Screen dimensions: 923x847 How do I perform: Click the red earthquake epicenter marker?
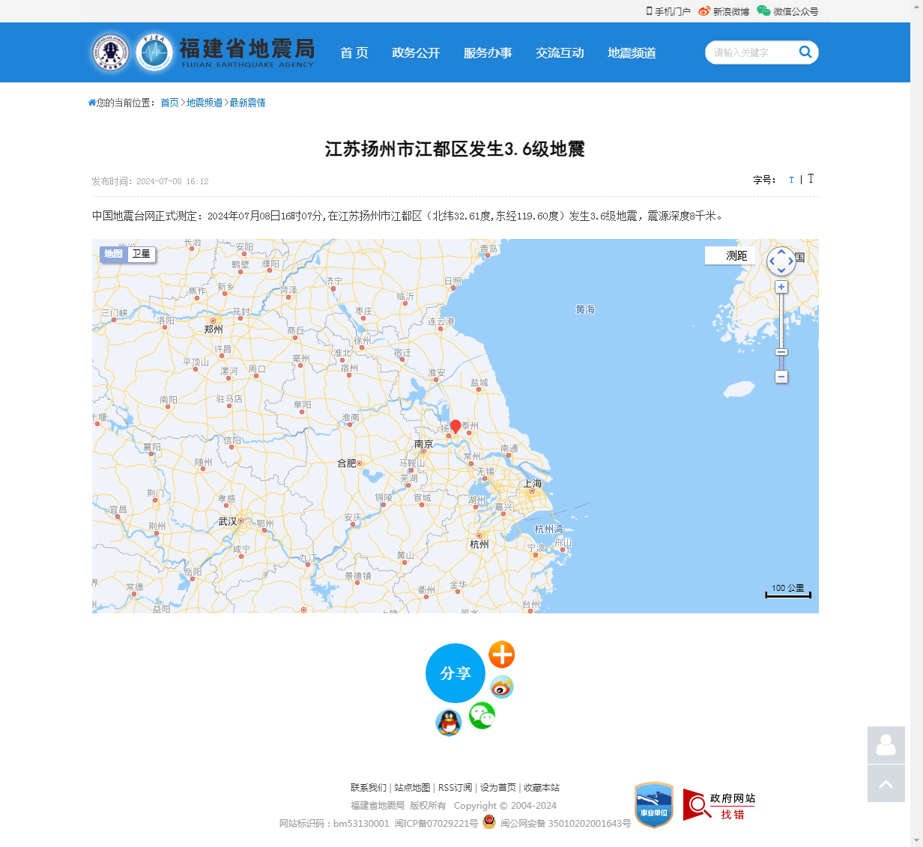[455, 426]
